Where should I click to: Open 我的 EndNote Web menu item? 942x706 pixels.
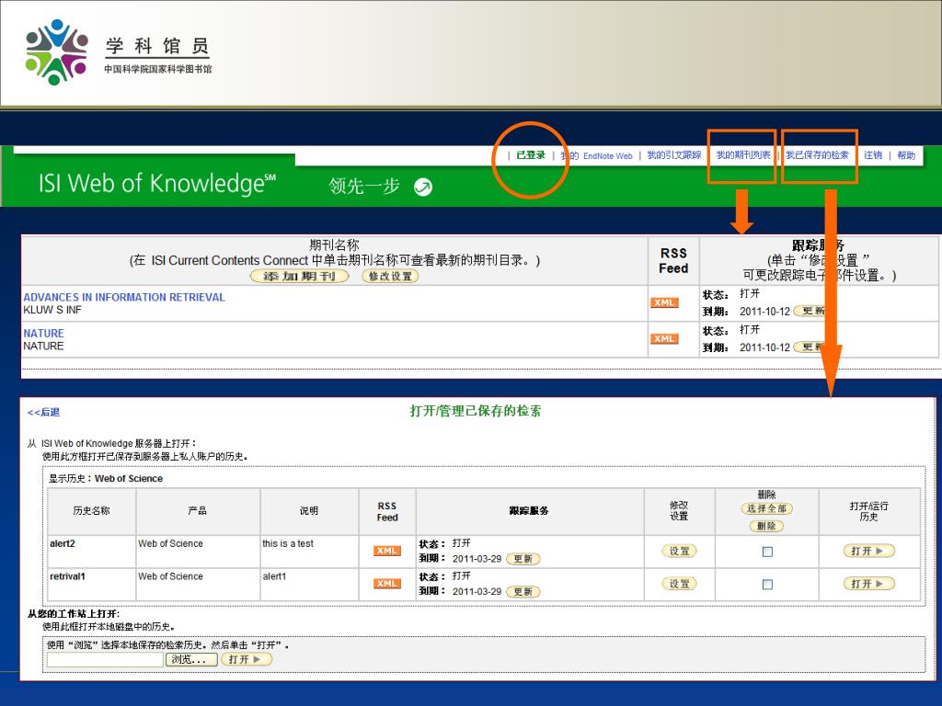point(596,155)
